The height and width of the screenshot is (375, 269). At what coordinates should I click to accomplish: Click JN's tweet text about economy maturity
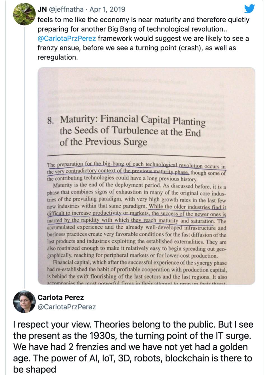(143, 38)
